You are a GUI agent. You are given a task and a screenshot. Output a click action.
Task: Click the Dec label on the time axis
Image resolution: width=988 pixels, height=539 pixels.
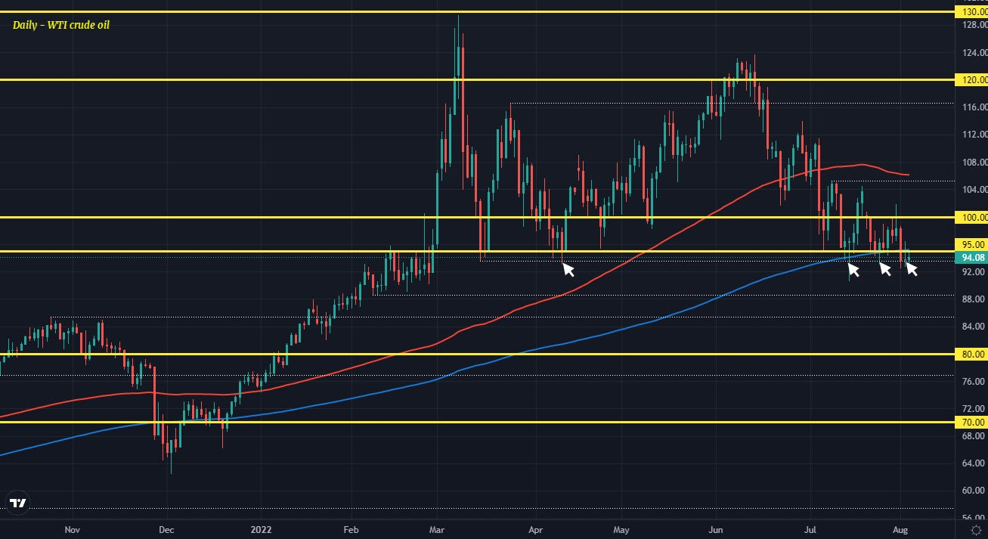tap(166, 530)
